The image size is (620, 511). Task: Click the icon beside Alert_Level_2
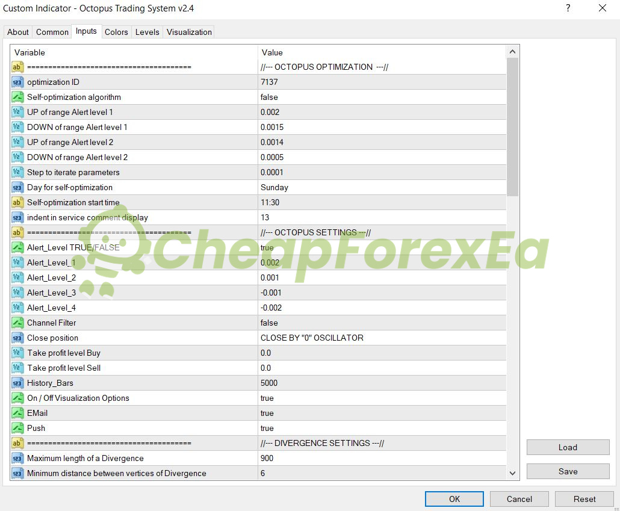point(17,277)
